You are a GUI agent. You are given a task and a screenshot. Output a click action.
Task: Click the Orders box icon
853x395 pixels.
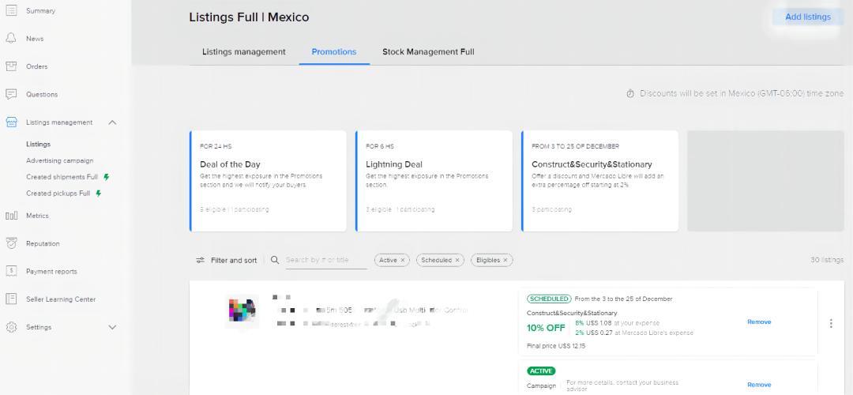pos(11,66)
